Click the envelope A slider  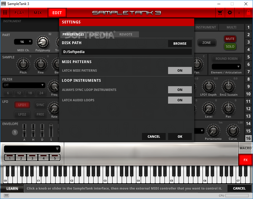(x=24, y=131)
